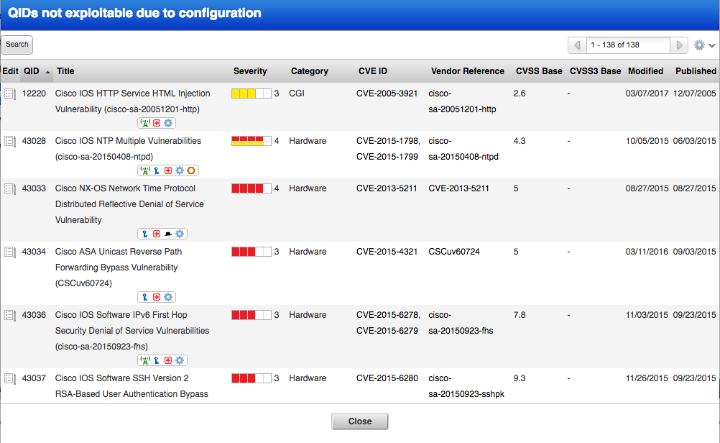Click the orange hexagon icon under QID 43028
Image resolution: width=720 pixels, height=443 pixels.
pos(191,170)
